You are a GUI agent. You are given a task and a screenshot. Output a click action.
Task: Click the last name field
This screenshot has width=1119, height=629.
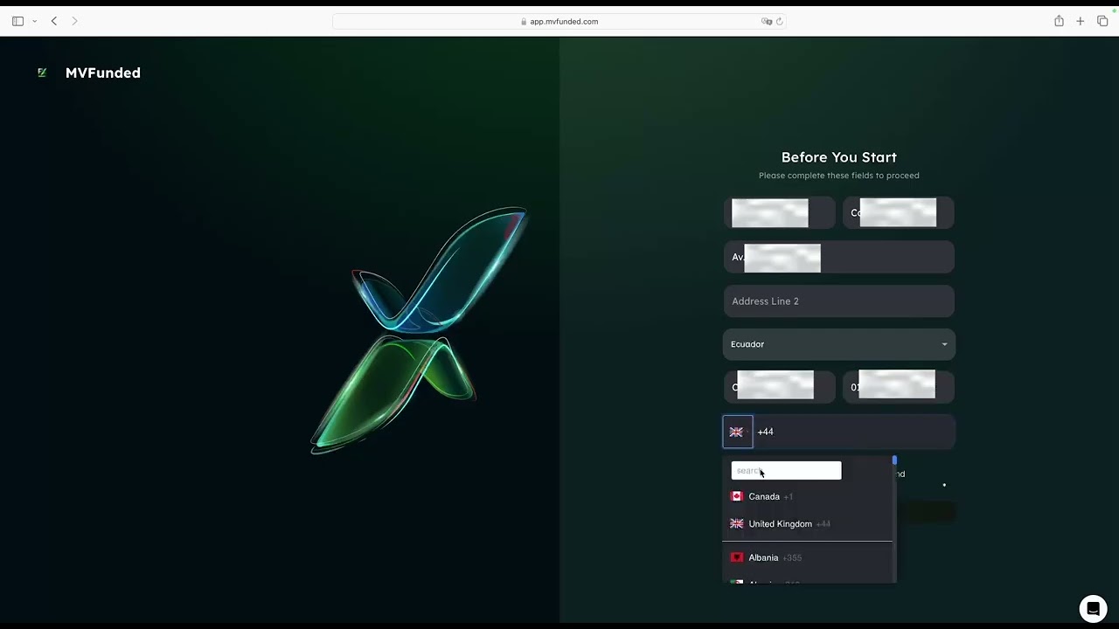[x=899, y=213]
